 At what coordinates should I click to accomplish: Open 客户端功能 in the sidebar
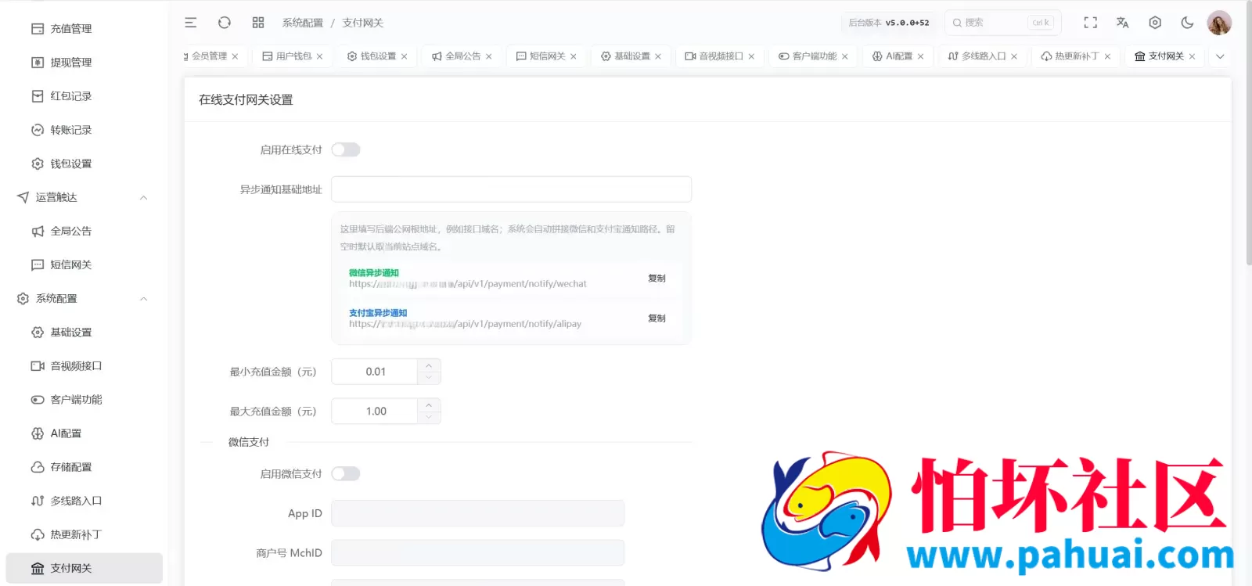(84, 400)
